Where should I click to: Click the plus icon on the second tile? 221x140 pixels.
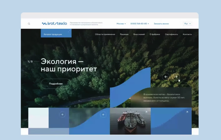point(103,115)
